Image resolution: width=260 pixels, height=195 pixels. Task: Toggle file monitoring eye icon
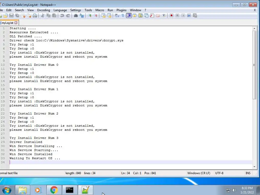coord(164,15)
